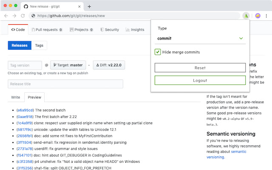Open the green extension icon in toolbar
272x170 pixels.
[246, 16]
